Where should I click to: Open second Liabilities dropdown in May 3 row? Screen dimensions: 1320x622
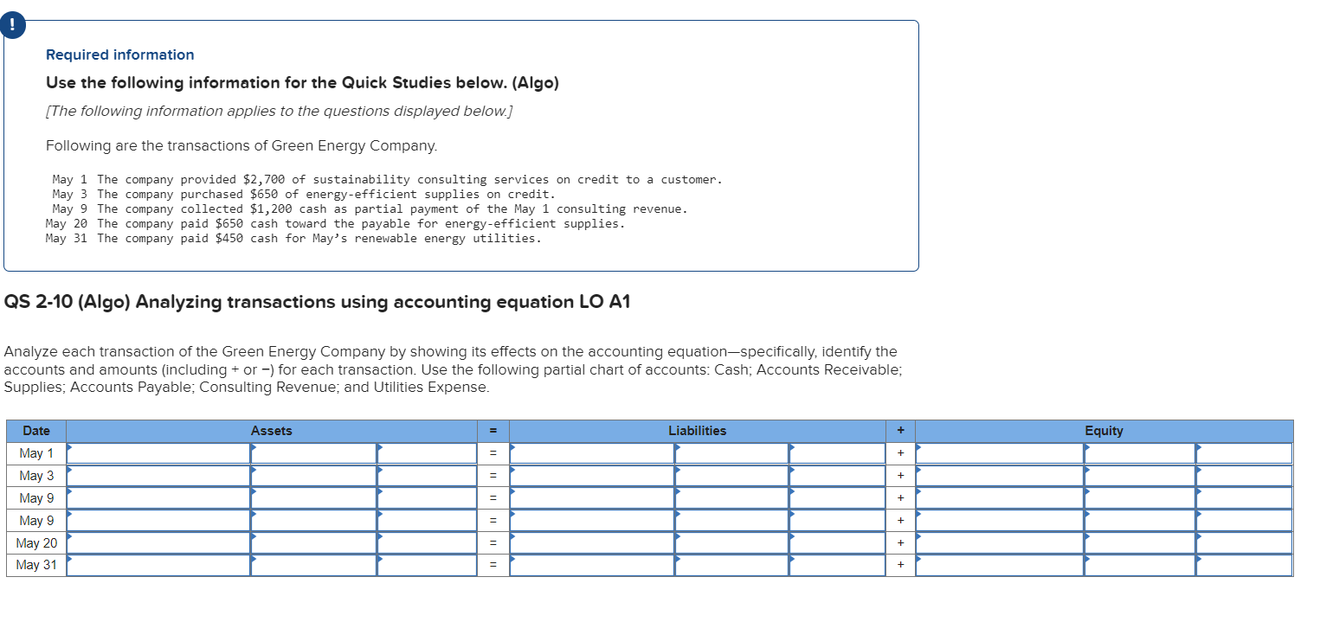[x=731, y=476]
